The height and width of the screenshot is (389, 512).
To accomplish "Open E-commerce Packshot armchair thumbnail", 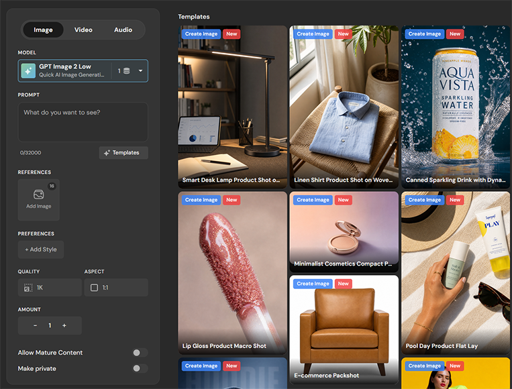I will click(344, 329).
